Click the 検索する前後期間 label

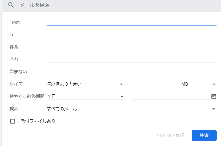coord(27,96)
